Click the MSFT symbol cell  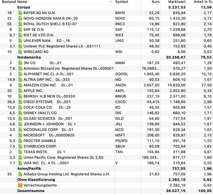coord(120,136)
